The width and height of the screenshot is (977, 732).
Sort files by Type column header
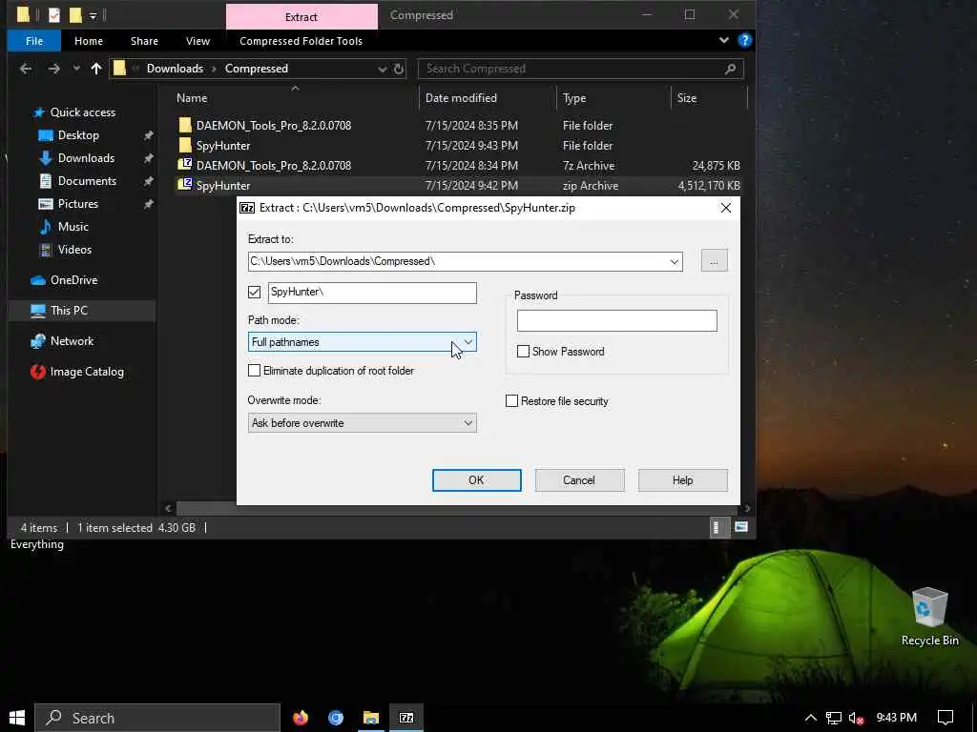click(573, 98)
